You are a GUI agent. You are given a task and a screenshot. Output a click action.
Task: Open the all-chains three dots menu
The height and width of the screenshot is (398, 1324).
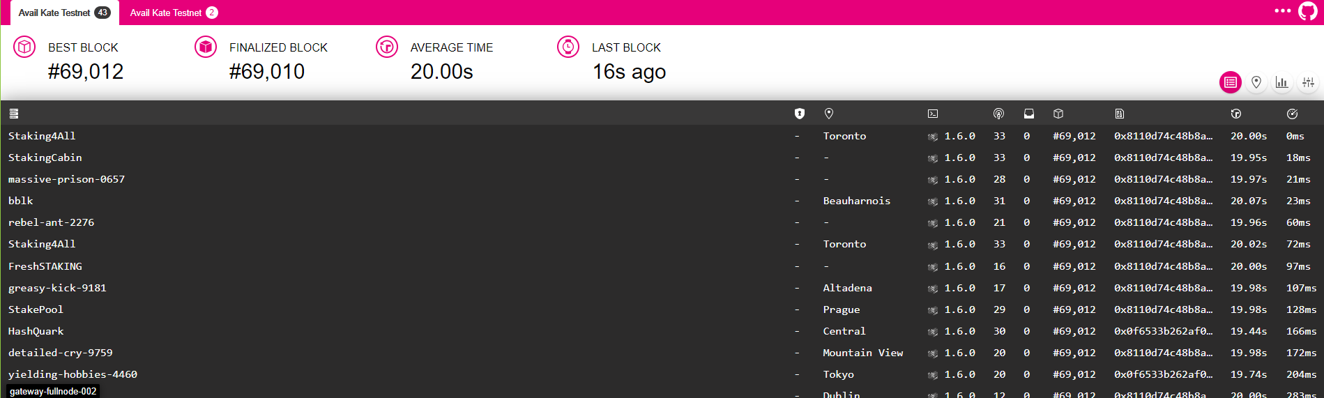[1282, 11]
